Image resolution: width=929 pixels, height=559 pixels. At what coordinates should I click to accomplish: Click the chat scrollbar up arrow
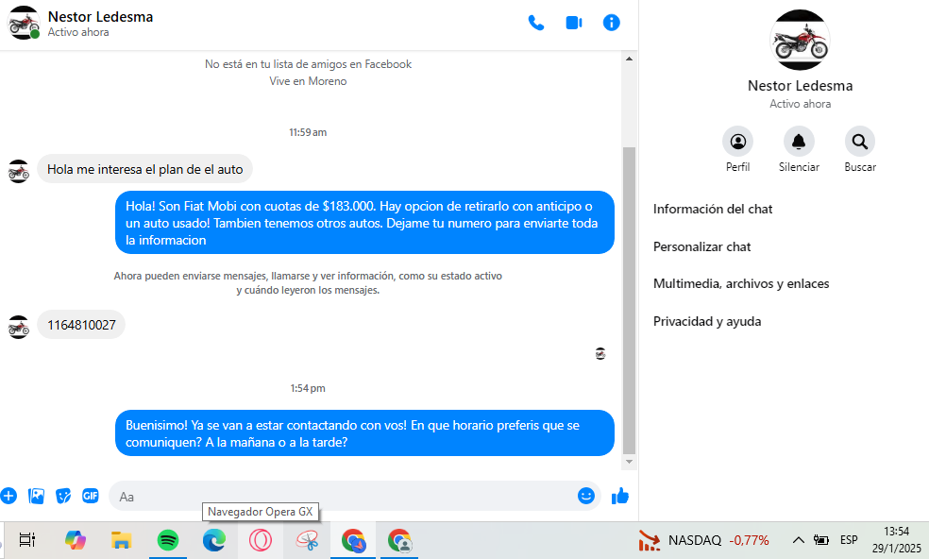tap(629, 59)
